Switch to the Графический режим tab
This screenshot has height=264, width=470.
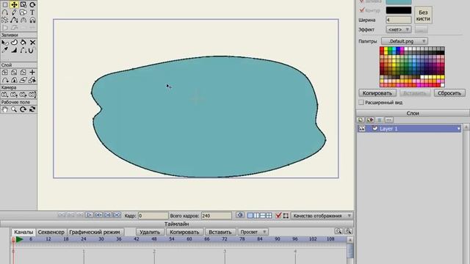tap(95, 232)
